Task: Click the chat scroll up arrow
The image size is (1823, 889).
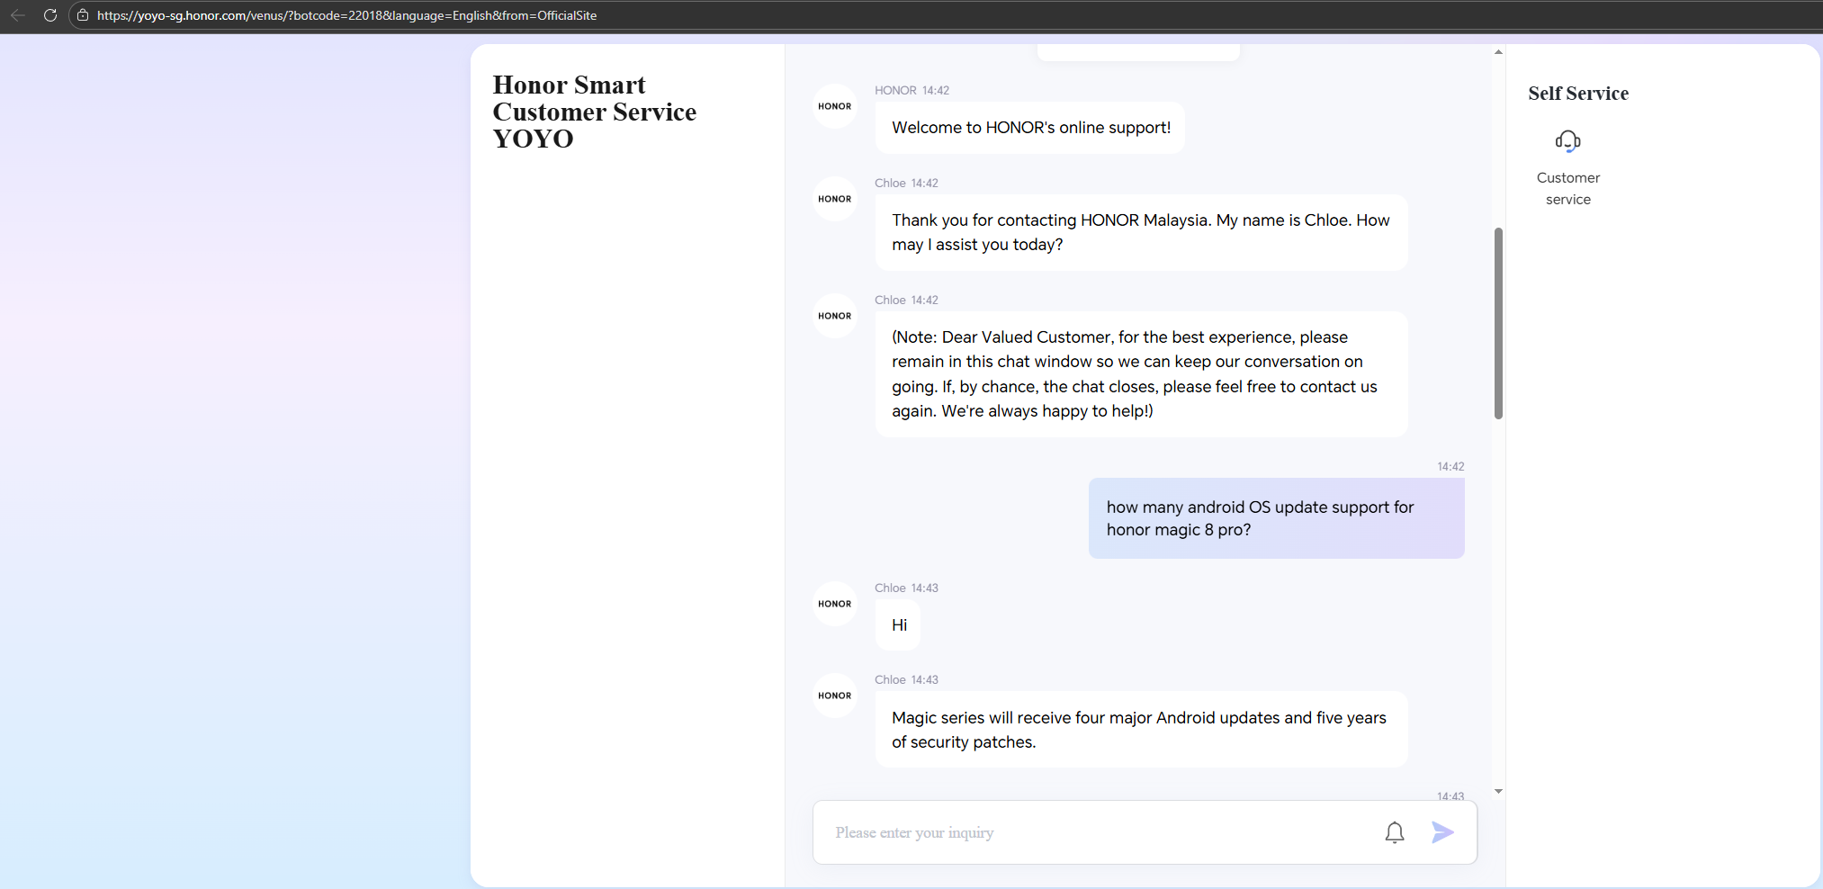Action: 1498,52
